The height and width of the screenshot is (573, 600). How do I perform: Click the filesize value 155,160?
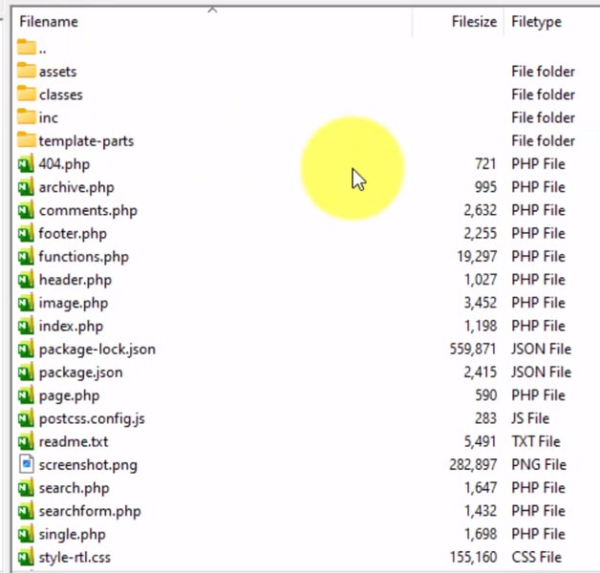pos(473,558)
